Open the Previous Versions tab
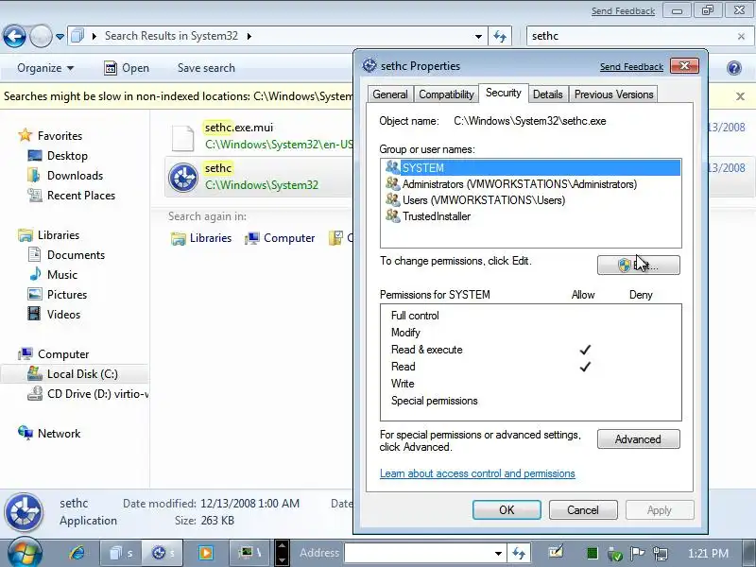The image size is (756, 567). coord(613,94)
